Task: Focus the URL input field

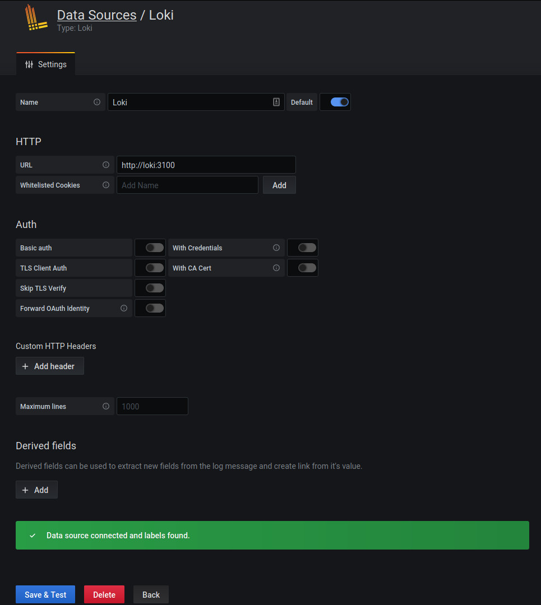Action: tap(206, 165)
